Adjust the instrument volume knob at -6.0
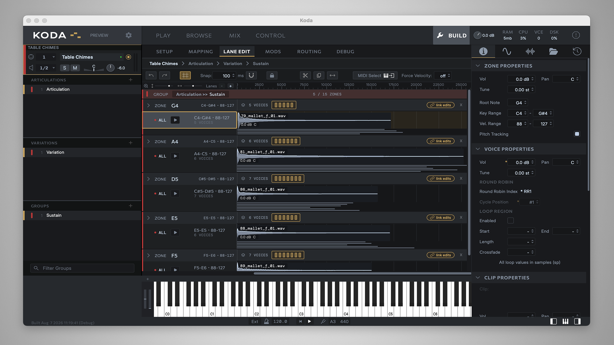The image size is (614, 345). click(110, 68)
